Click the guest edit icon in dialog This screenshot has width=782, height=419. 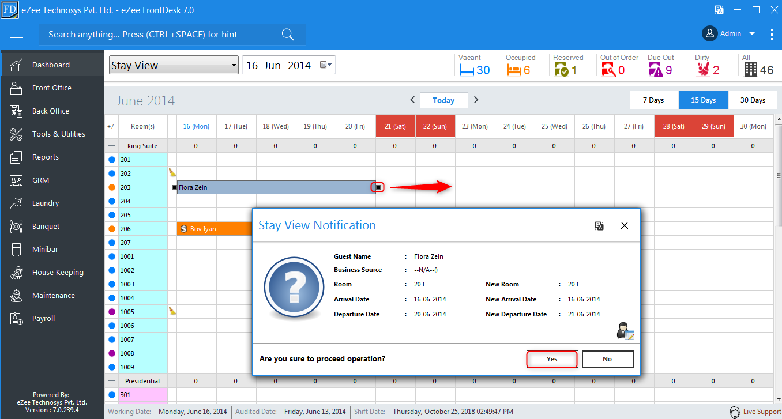625,331
